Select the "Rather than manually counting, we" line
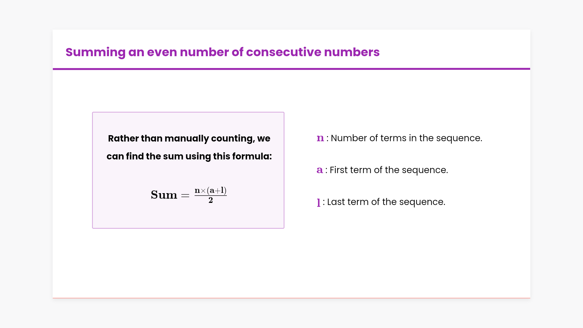This screenshot has width=583, height=328. click(x=189, y=138)
